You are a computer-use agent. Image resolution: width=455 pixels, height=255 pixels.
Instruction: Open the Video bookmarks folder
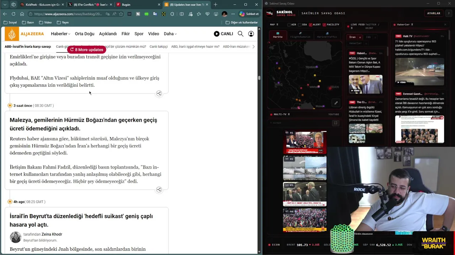(45, 22)
